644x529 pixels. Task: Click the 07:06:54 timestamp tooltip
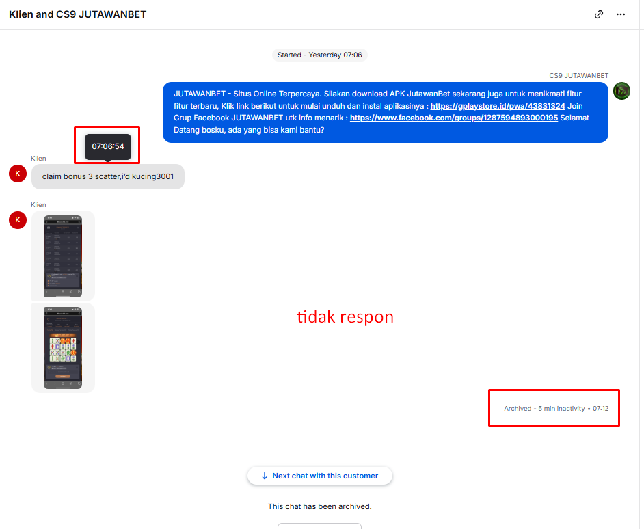coord(107,146)
